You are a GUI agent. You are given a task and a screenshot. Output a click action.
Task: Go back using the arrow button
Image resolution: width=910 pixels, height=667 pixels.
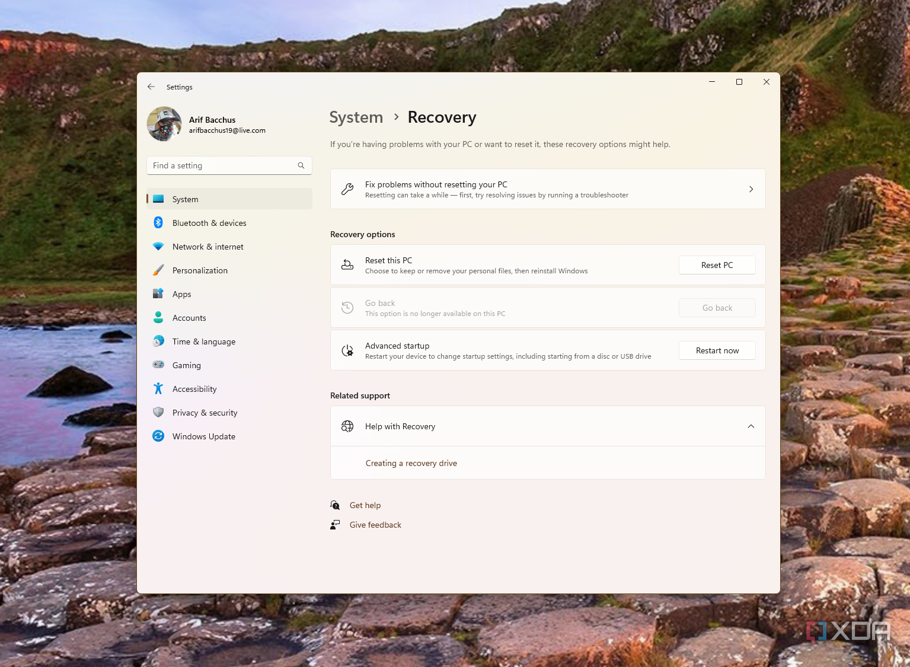[151, 87]
